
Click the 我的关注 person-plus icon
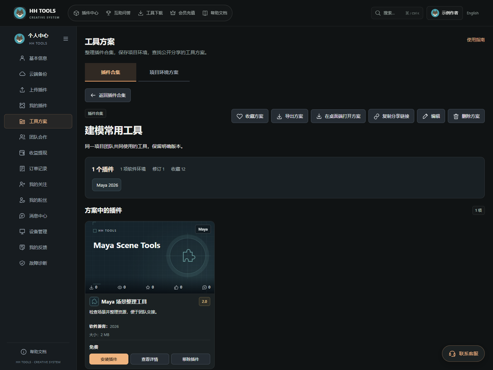(x=22, y=184)
